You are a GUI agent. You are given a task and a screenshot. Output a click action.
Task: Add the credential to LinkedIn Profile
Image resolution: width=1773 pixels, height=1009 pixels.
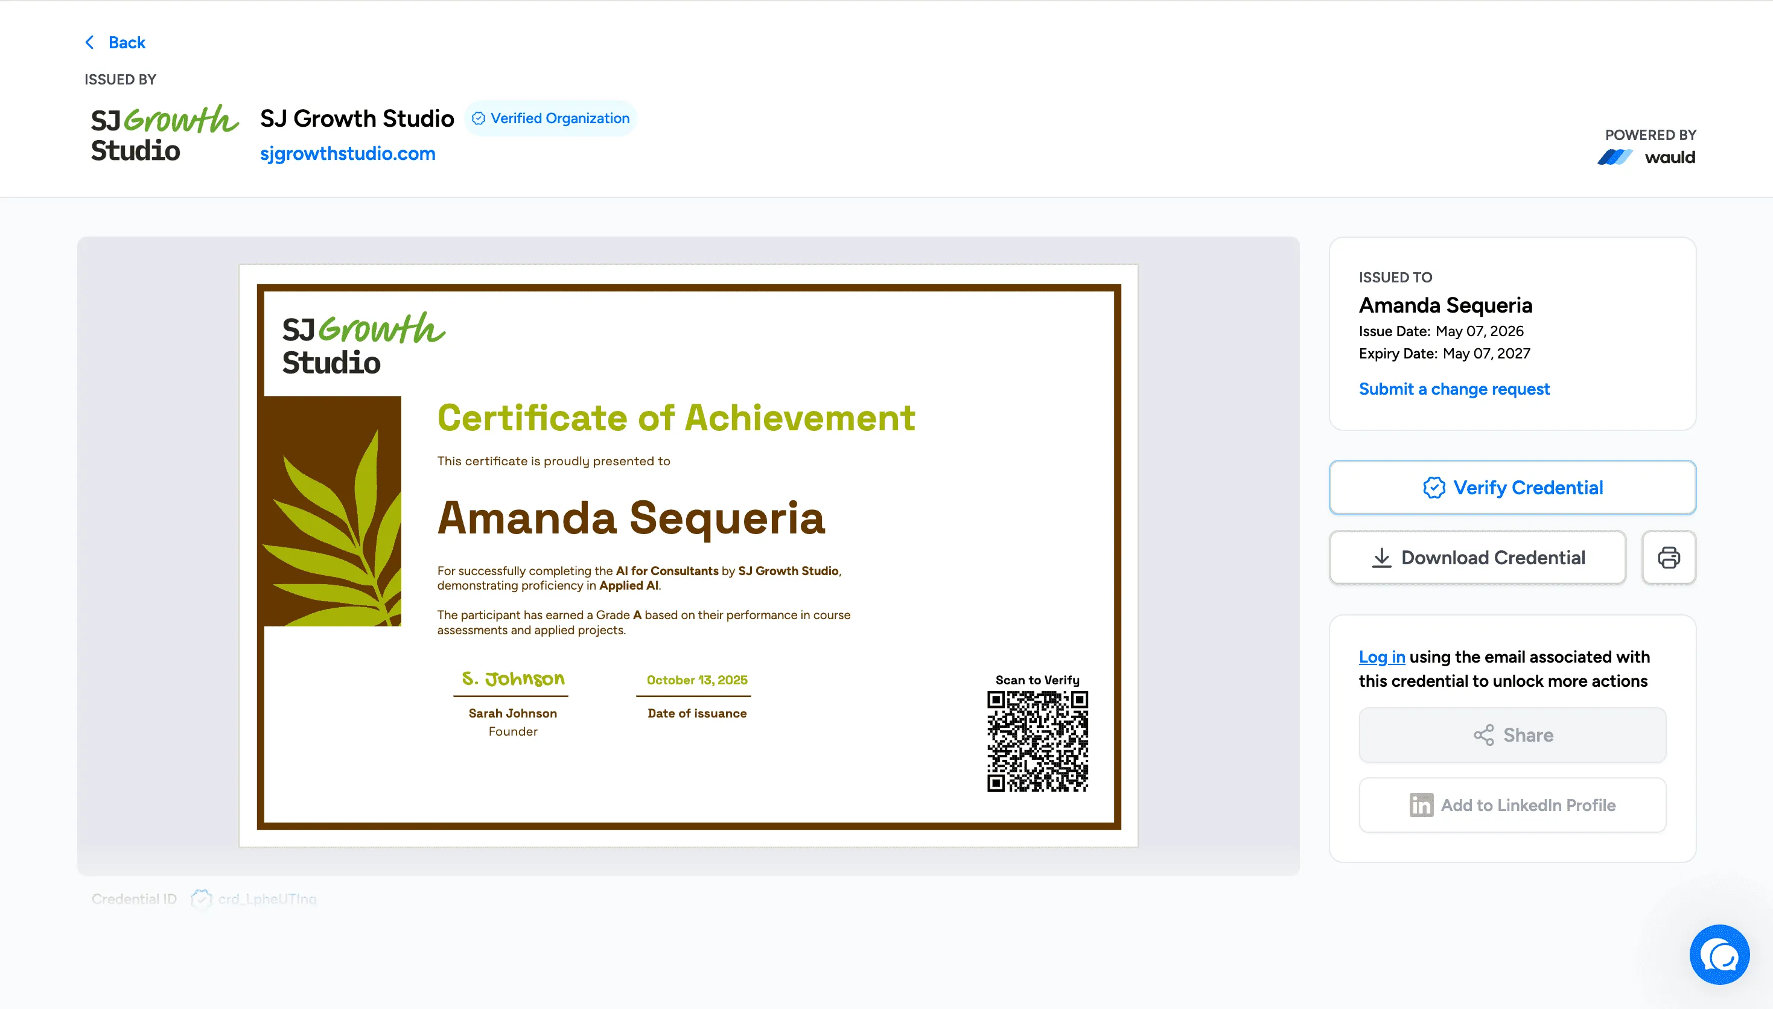pos(1512,804)
